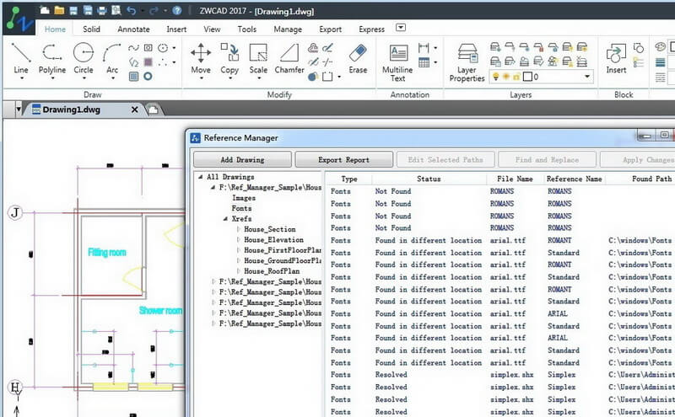
Task: Click the undo arrow icon
Action: pos(132,10)
